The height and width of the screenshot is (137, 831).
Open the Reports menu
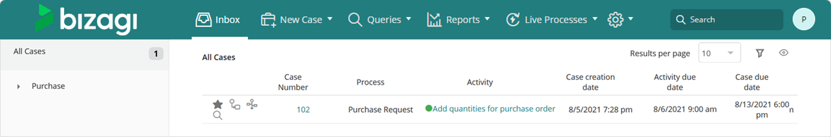coord(458,20)
